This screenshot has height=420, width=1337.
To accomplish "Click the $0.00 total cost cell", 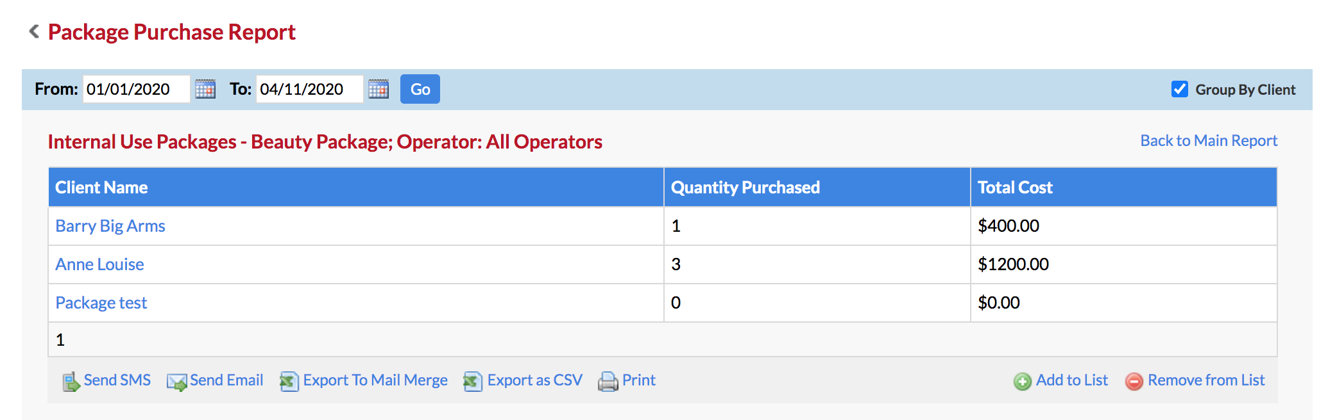I will [1124, 303].
